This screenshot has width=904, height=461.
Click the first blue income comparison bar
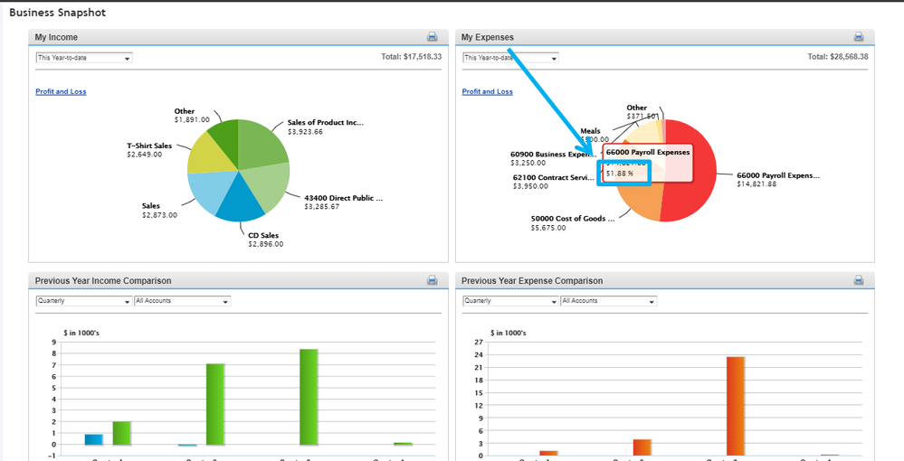click(93, 439)
